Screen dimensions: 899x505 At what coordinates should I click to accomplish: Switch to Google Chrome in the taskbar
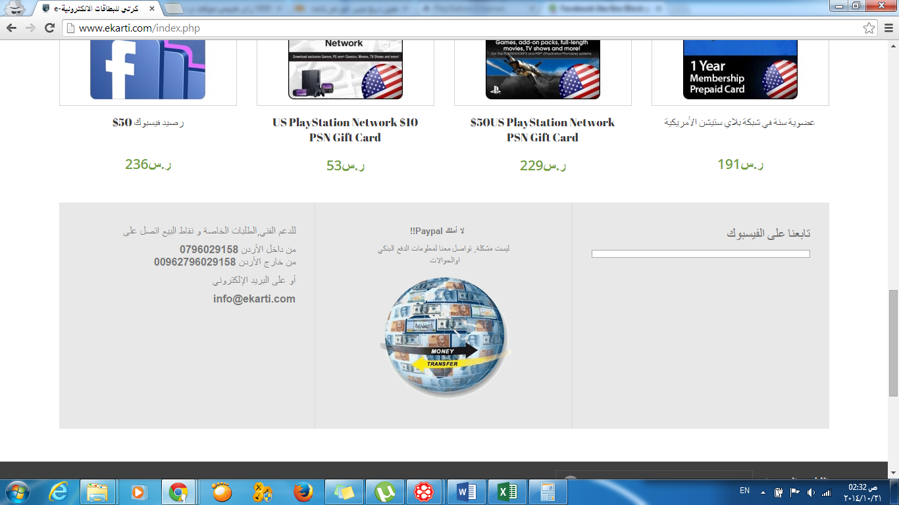pos(179,492)
